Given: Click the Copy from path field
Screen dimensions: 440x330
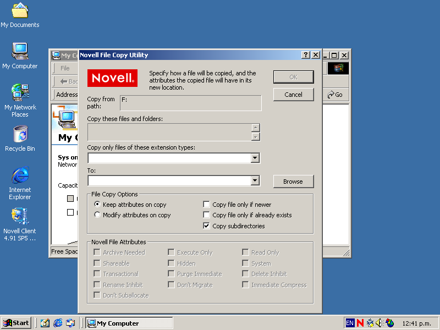Looking at the screenshot, I should [x=190, y=103].
